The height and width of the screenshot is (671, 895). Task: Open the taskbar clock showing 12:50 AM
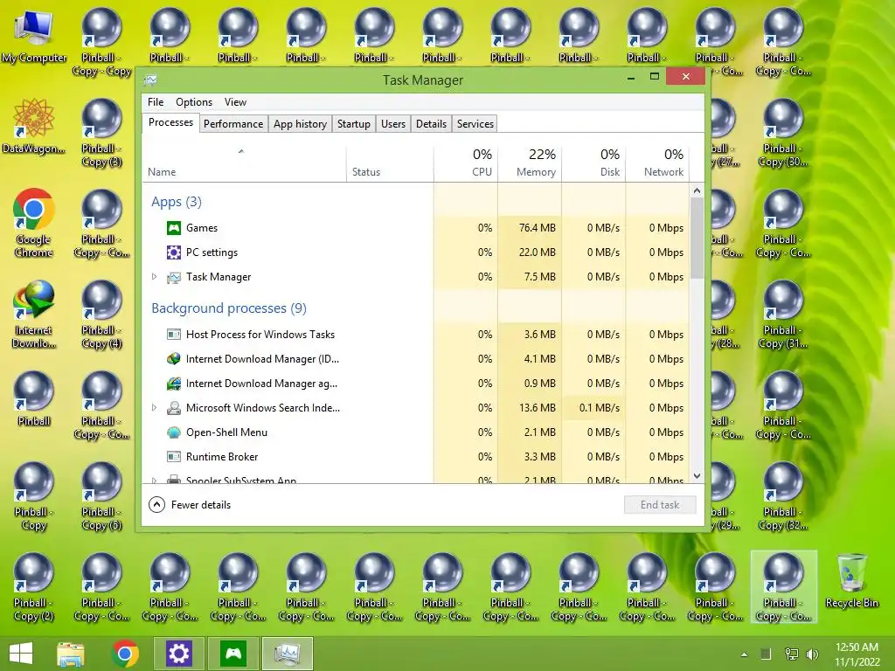tap(857, 654)
